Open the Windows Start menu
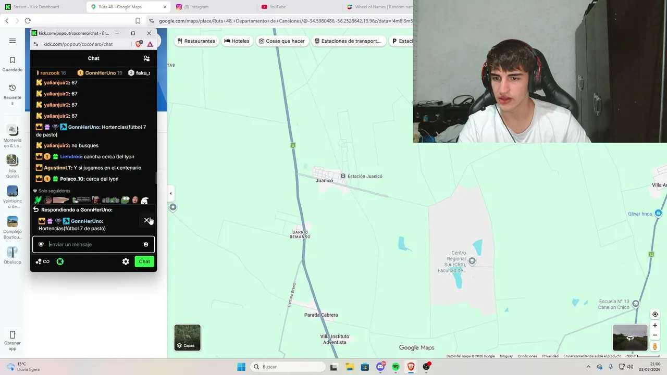667x375 pixels. (241, 367)
